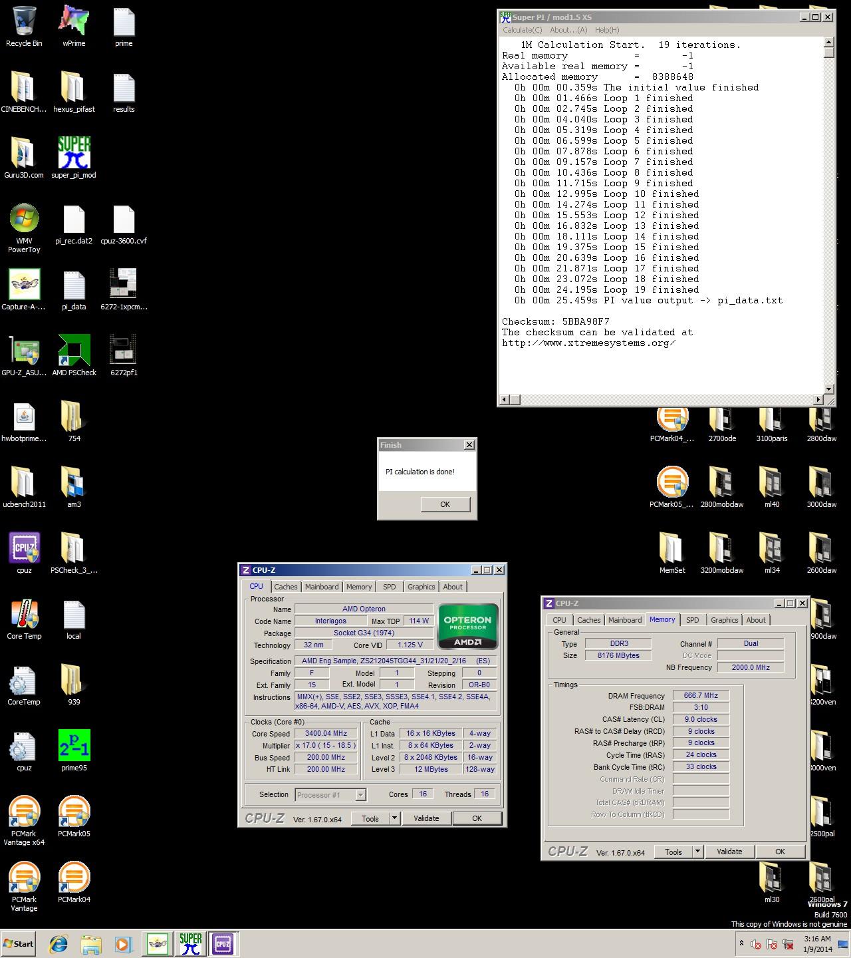Open the super_pi_mod desktop shortcut
Screen dimensions: 851x958
(x=74, y=158)
